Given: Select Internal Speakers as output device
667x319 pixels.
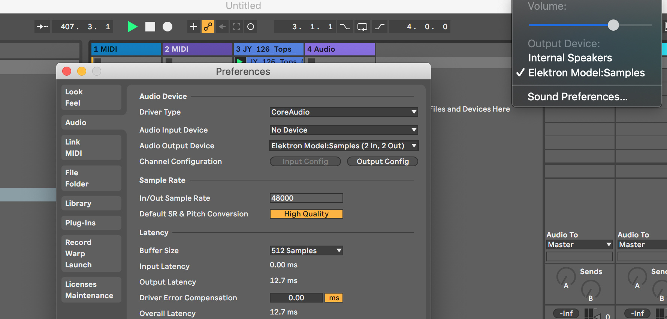Looking at the screenshot, I should pyautogui.click(x=570, y=58).
